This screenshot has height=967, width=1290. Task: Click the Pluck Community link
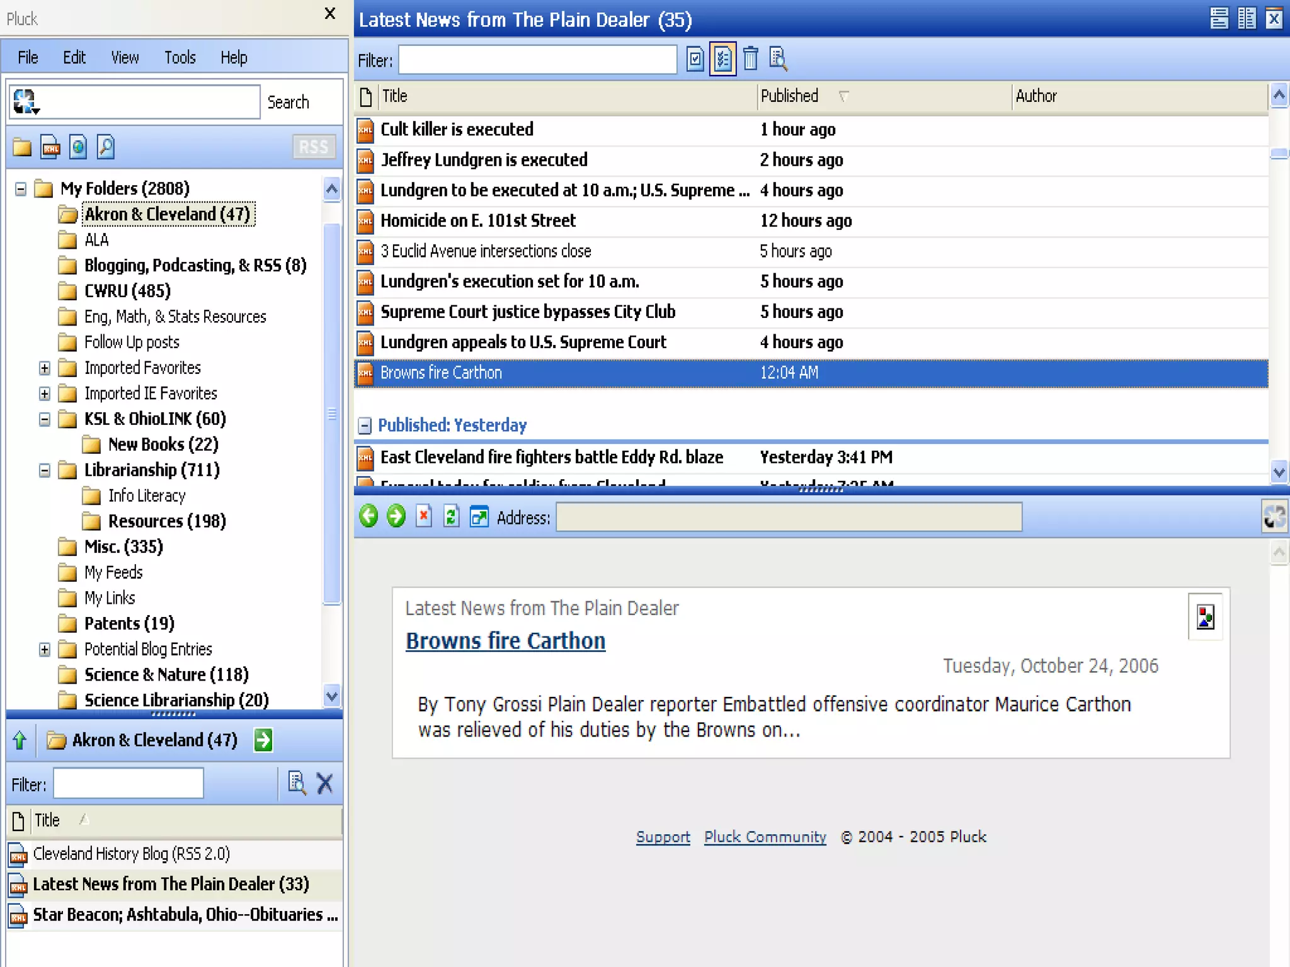tap(765, 837)
